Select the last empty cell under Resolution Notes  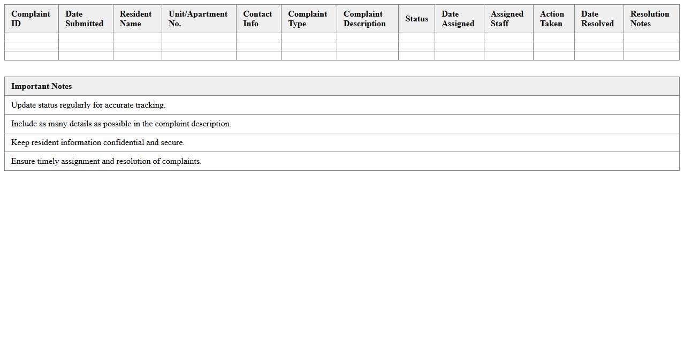click(651, 56)
